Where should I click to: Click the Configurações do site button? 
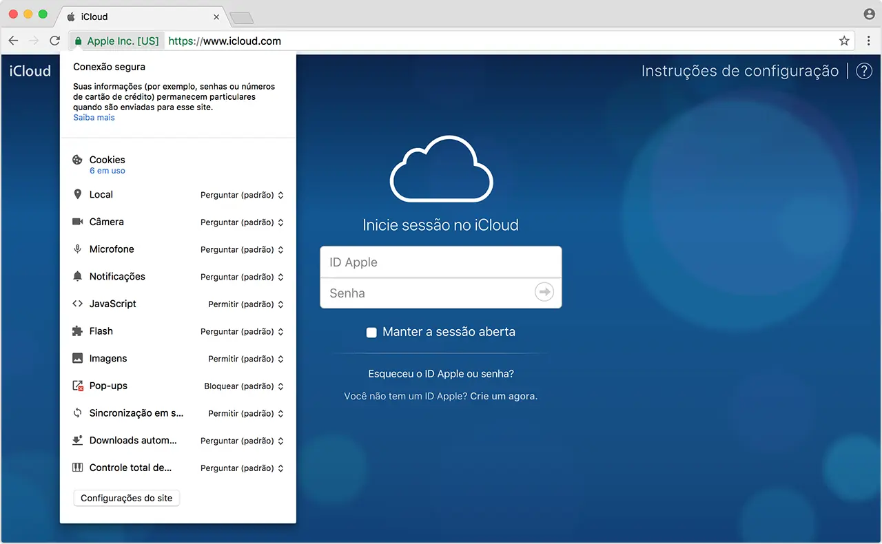point(127,498)
